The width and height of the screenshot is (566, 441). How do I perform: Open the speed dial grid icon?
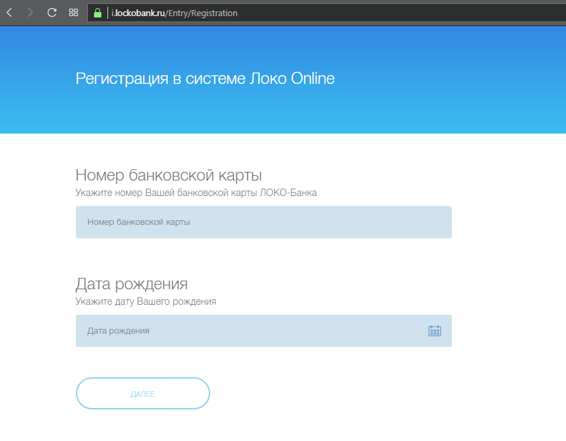point(74,13)
